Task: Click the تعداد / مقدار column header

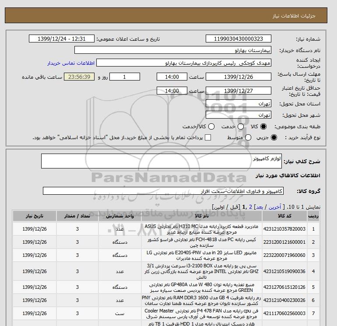Action: point(77,216)
